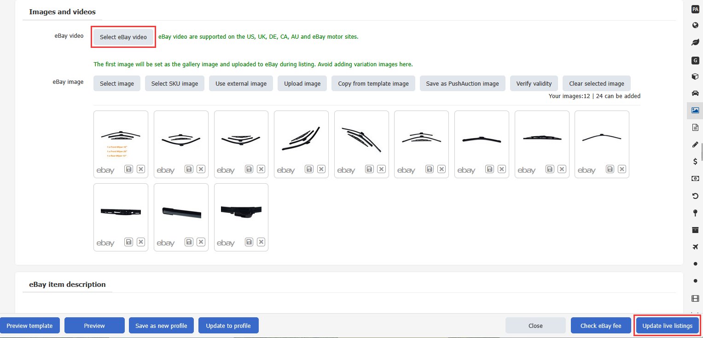
Task: Click the 3D box sidebar icon
Action: [x=695, y=76]
